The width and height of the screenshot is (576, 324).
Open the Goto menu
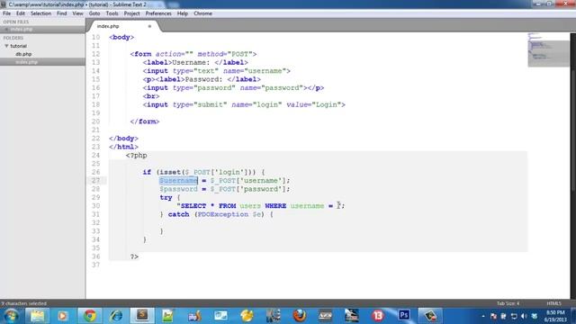tap(94, 13)
